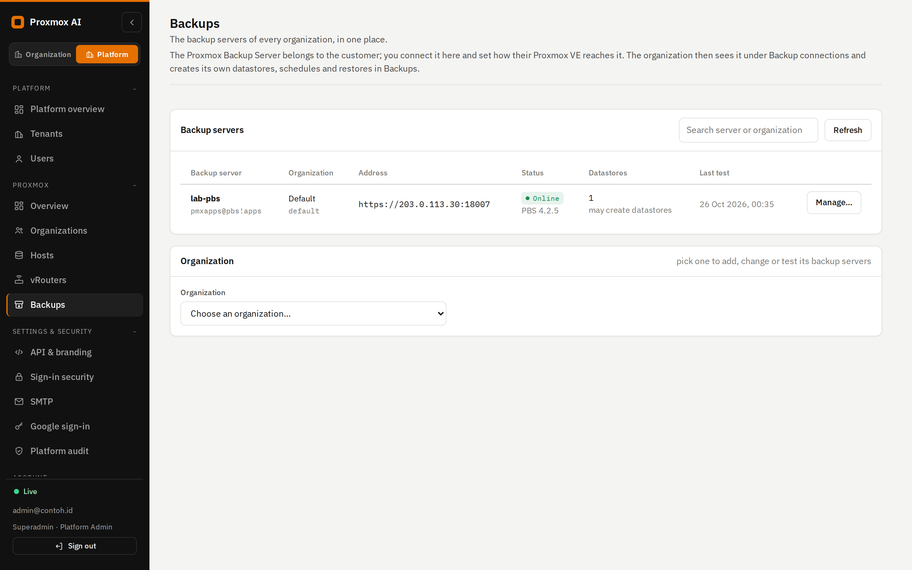This screenshot has height=570, width=912.
Task: Click the Platform overview grid icon
Action: (19, 109)
